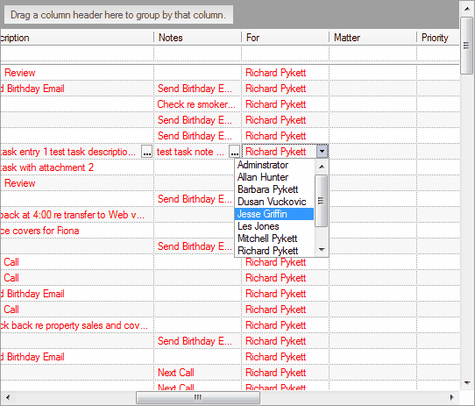Screen dimensions: 475x406
Task: Click dropdown list scroll up arrow
Action: click(322, 167)
